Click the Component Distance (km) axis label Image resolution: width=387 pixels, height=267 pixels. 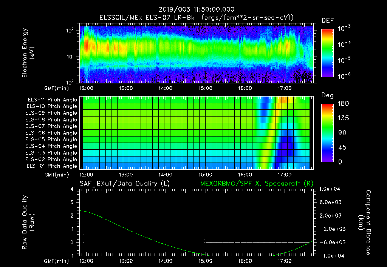[365, 222]
